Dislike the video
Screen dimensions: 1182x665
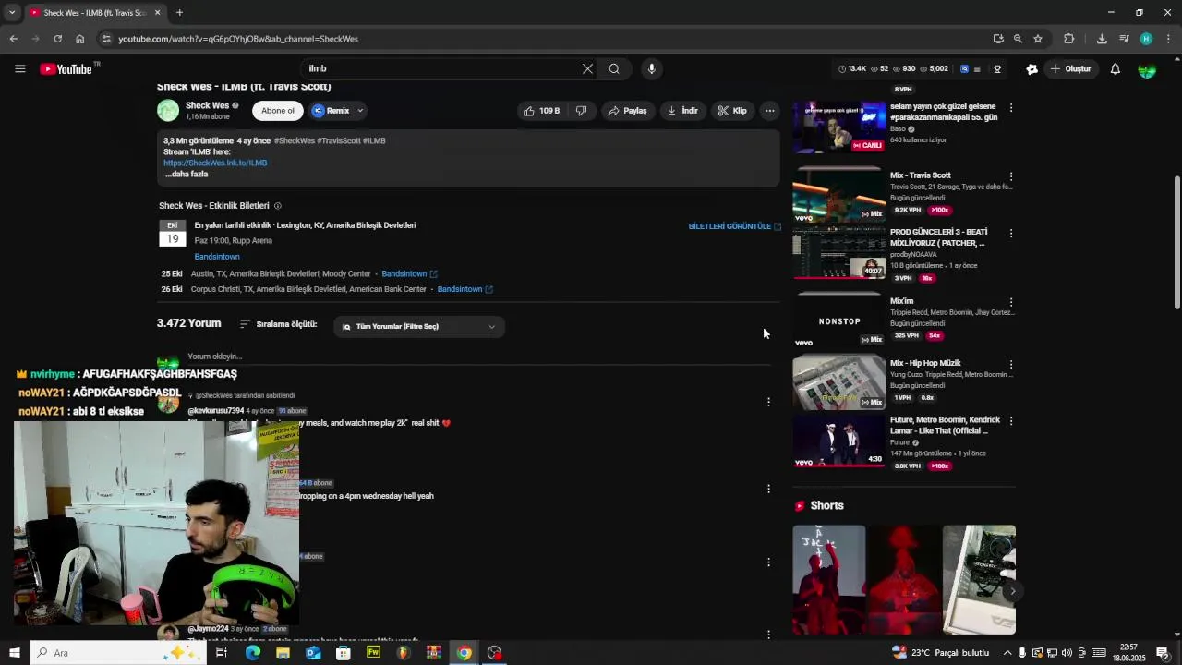click(581, 111)
